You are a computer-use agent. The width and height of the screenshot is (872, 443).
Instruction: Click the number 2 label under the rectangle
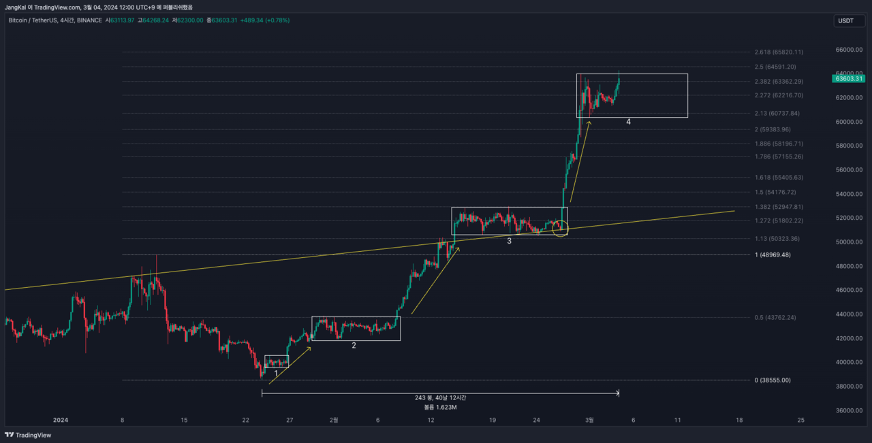[x=354, y=346]
